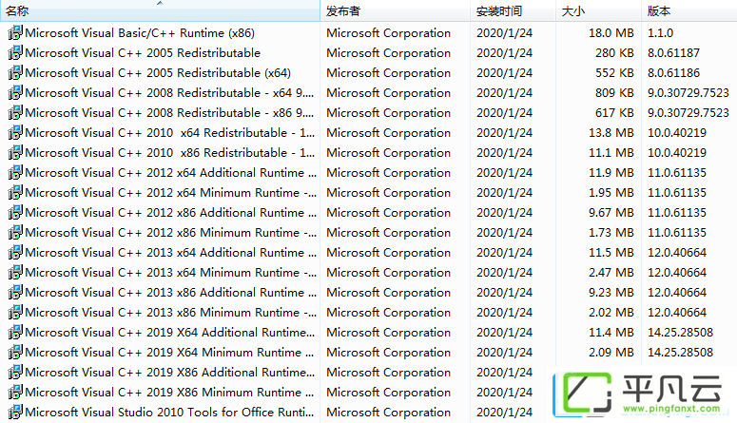This screenshot has width=737, height=423.
Task: Click icon of Visual C++ 2013 x64 Additional Runtime
Action: pyautogui.click(x=15, y=253)
